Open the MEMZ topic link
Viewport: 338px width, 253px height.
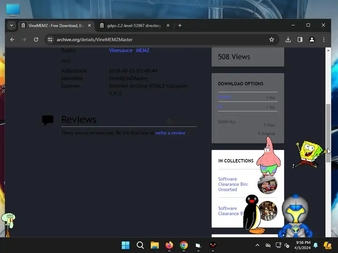click(143, 50)
